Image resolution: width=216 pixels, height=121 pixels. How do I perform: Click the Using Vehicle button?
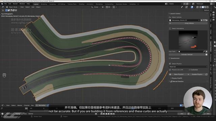(188, 23)
